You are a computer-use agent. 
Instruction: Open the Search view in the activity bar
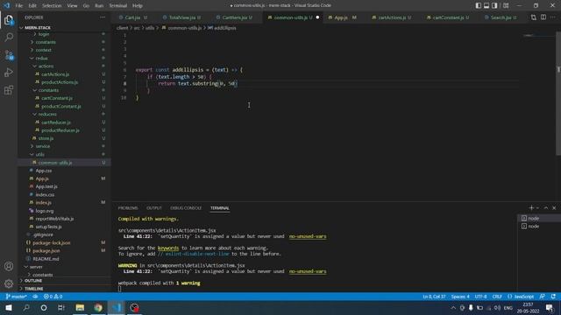coord(9,37)
